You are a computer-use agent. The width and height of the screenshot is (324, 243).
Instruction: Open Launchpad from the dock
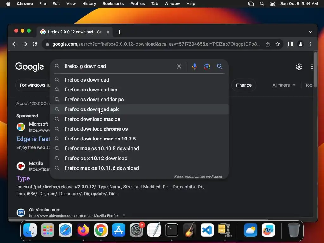[x=48, y=230]
